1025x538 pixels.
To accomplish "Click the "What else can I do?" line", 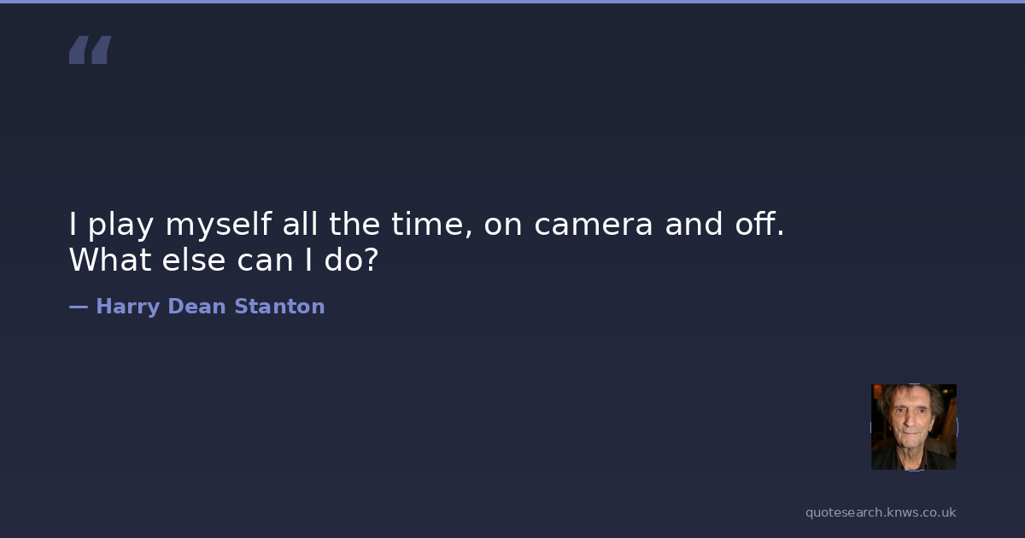I will pos(223,260).
